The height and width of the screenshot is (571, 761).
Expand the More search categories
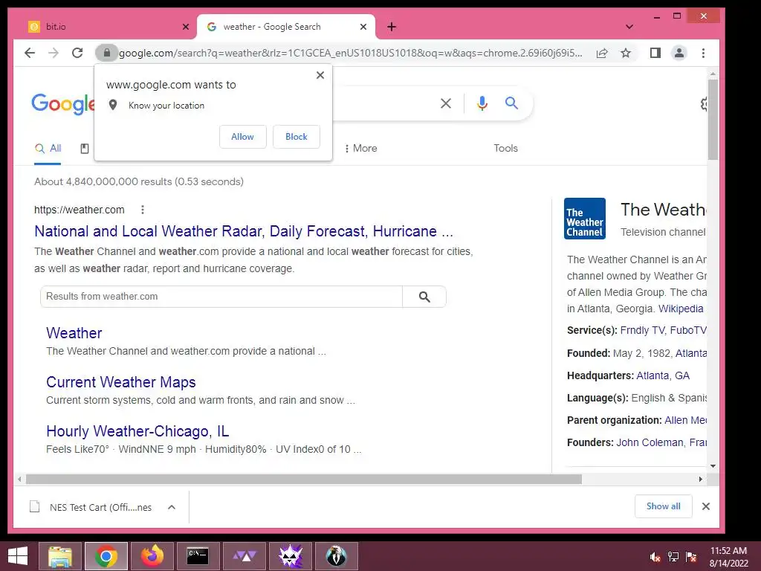click(x=360, y=149)
